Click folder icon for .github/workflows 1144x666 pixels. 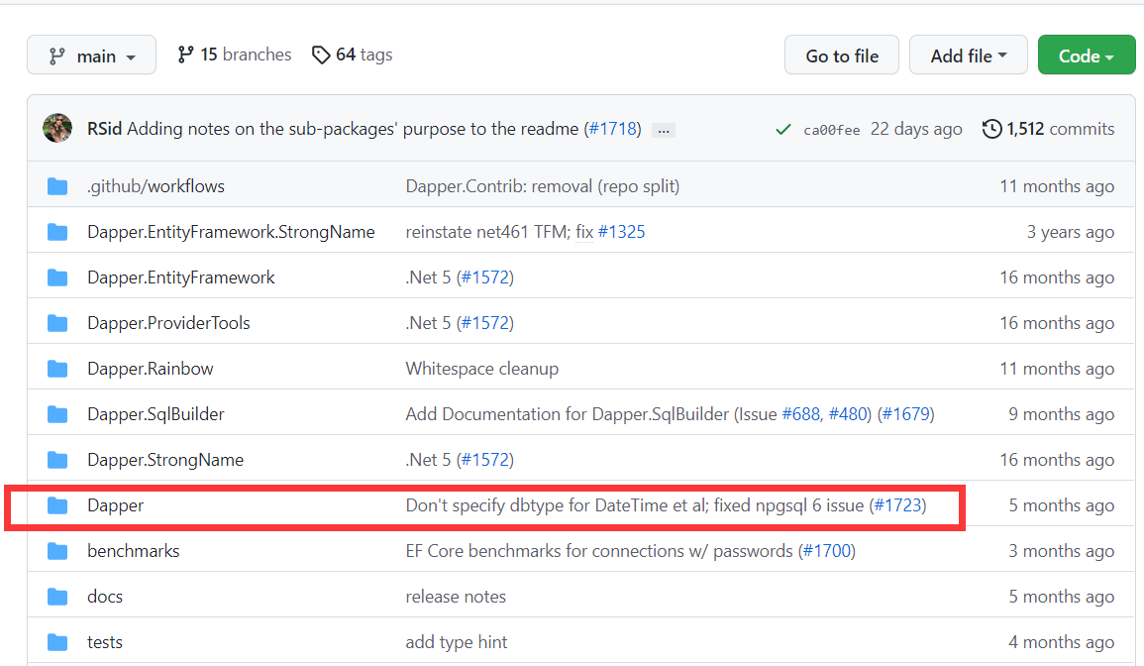point(57,187)
